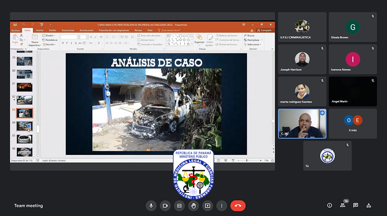Screen dimensions: 387x216
Task: Click the numbered list icon
Action: tap(114, 37)
